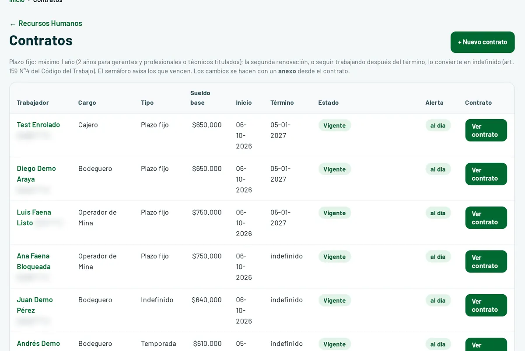525x351 pixels.
Task: View contract for Luis Faena Listo
Action: tap(486, 217)
